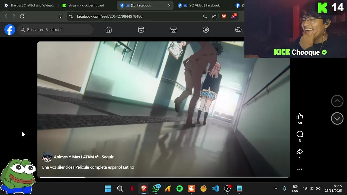Open Crunchyroll orange taskbar icon

click(x=192, y=189)
